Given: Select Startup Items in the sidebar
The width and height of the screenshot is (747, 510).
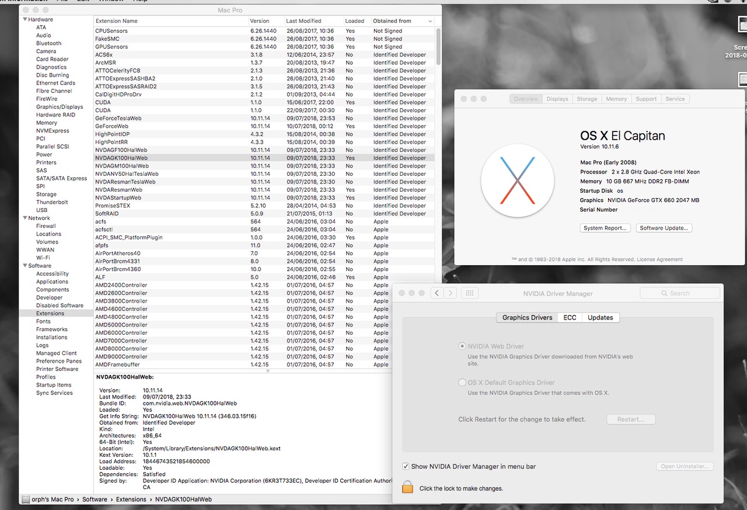Looking at the screenshot, I should click(x=54, y=385).
